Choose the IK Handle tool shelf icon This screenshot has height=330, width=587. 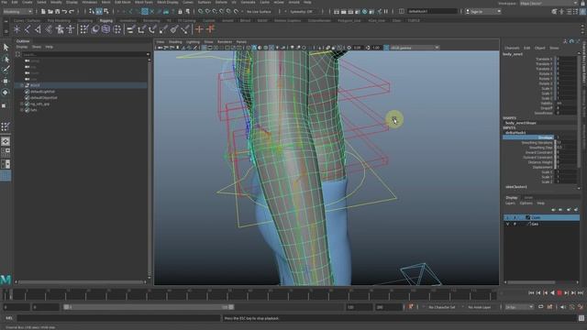click(38, 29)
